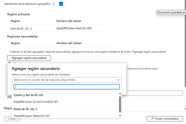186x124 pixels.
Task: Click the Este de EE. UU. 2 region cell
Action: click(x=21, y=29)
